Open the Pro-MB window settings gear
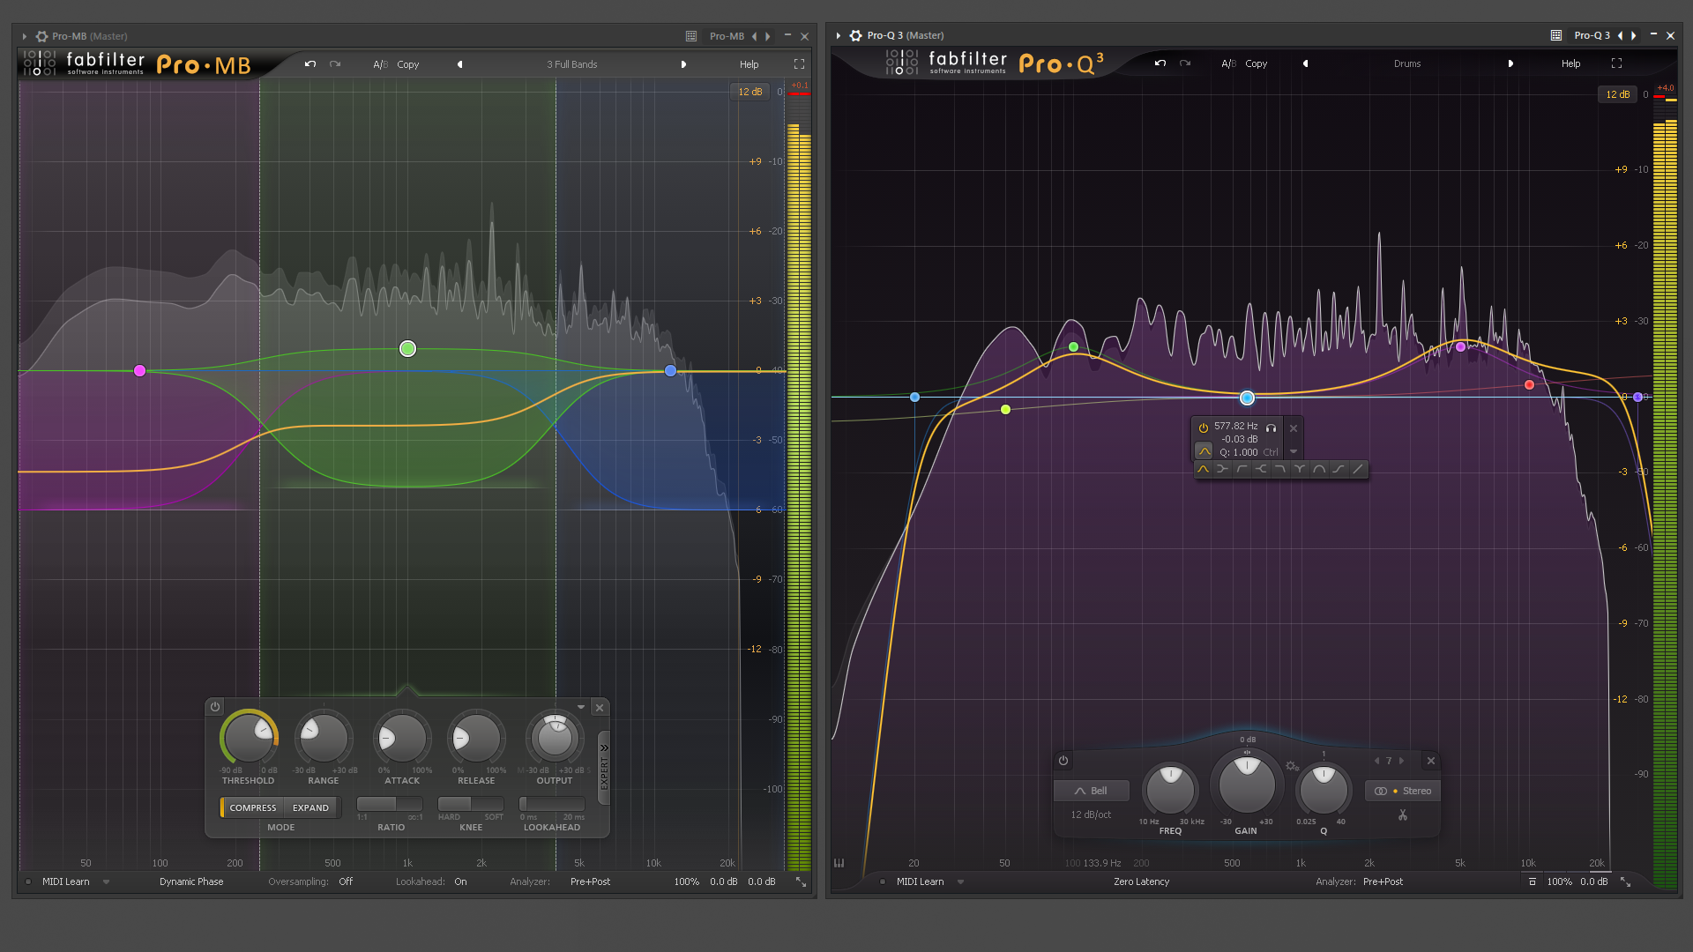This screenshot has height=952, width=1693. pos(41,36)
